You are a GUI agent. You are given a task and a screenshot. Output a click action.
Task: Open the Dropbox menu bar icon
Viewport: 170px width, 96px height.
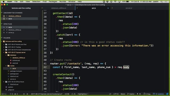coord(107,2)
